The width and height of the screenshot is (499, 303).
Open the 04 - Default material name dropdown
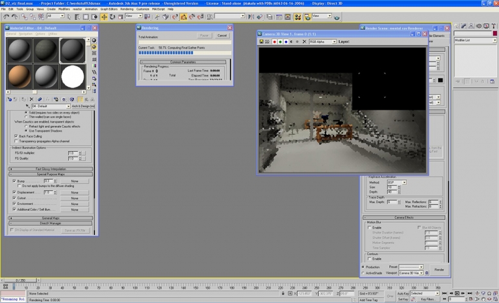(68, 106)
